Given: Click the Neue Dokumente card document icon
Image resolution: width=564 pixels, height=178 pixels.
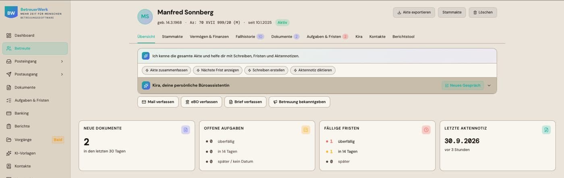Looking at the screenshot, I should (x=185, y=130).
